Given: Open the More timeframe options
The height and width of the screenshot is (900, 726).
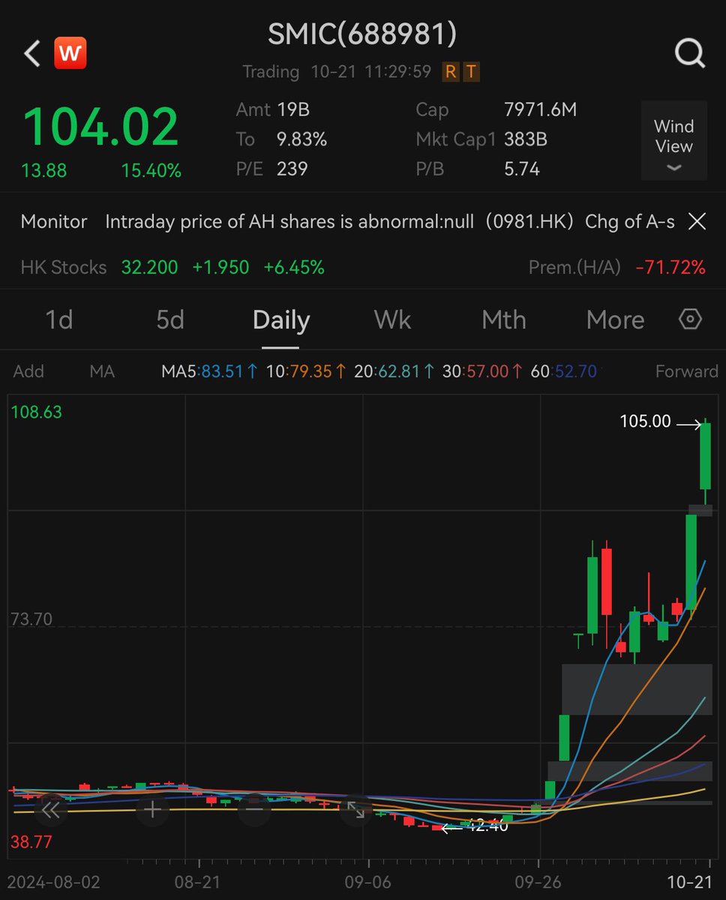Looking at the screenshot, I should [x=615, y=320].
